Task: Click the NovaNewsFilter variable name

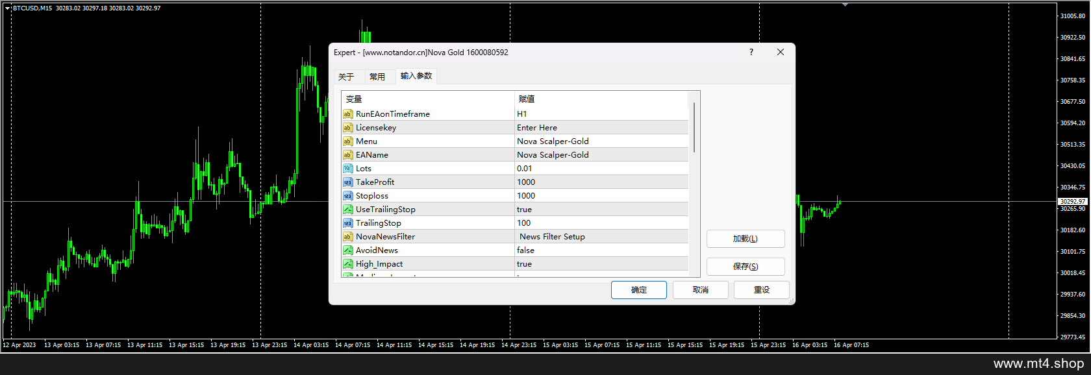Action: tap(385, 237)
